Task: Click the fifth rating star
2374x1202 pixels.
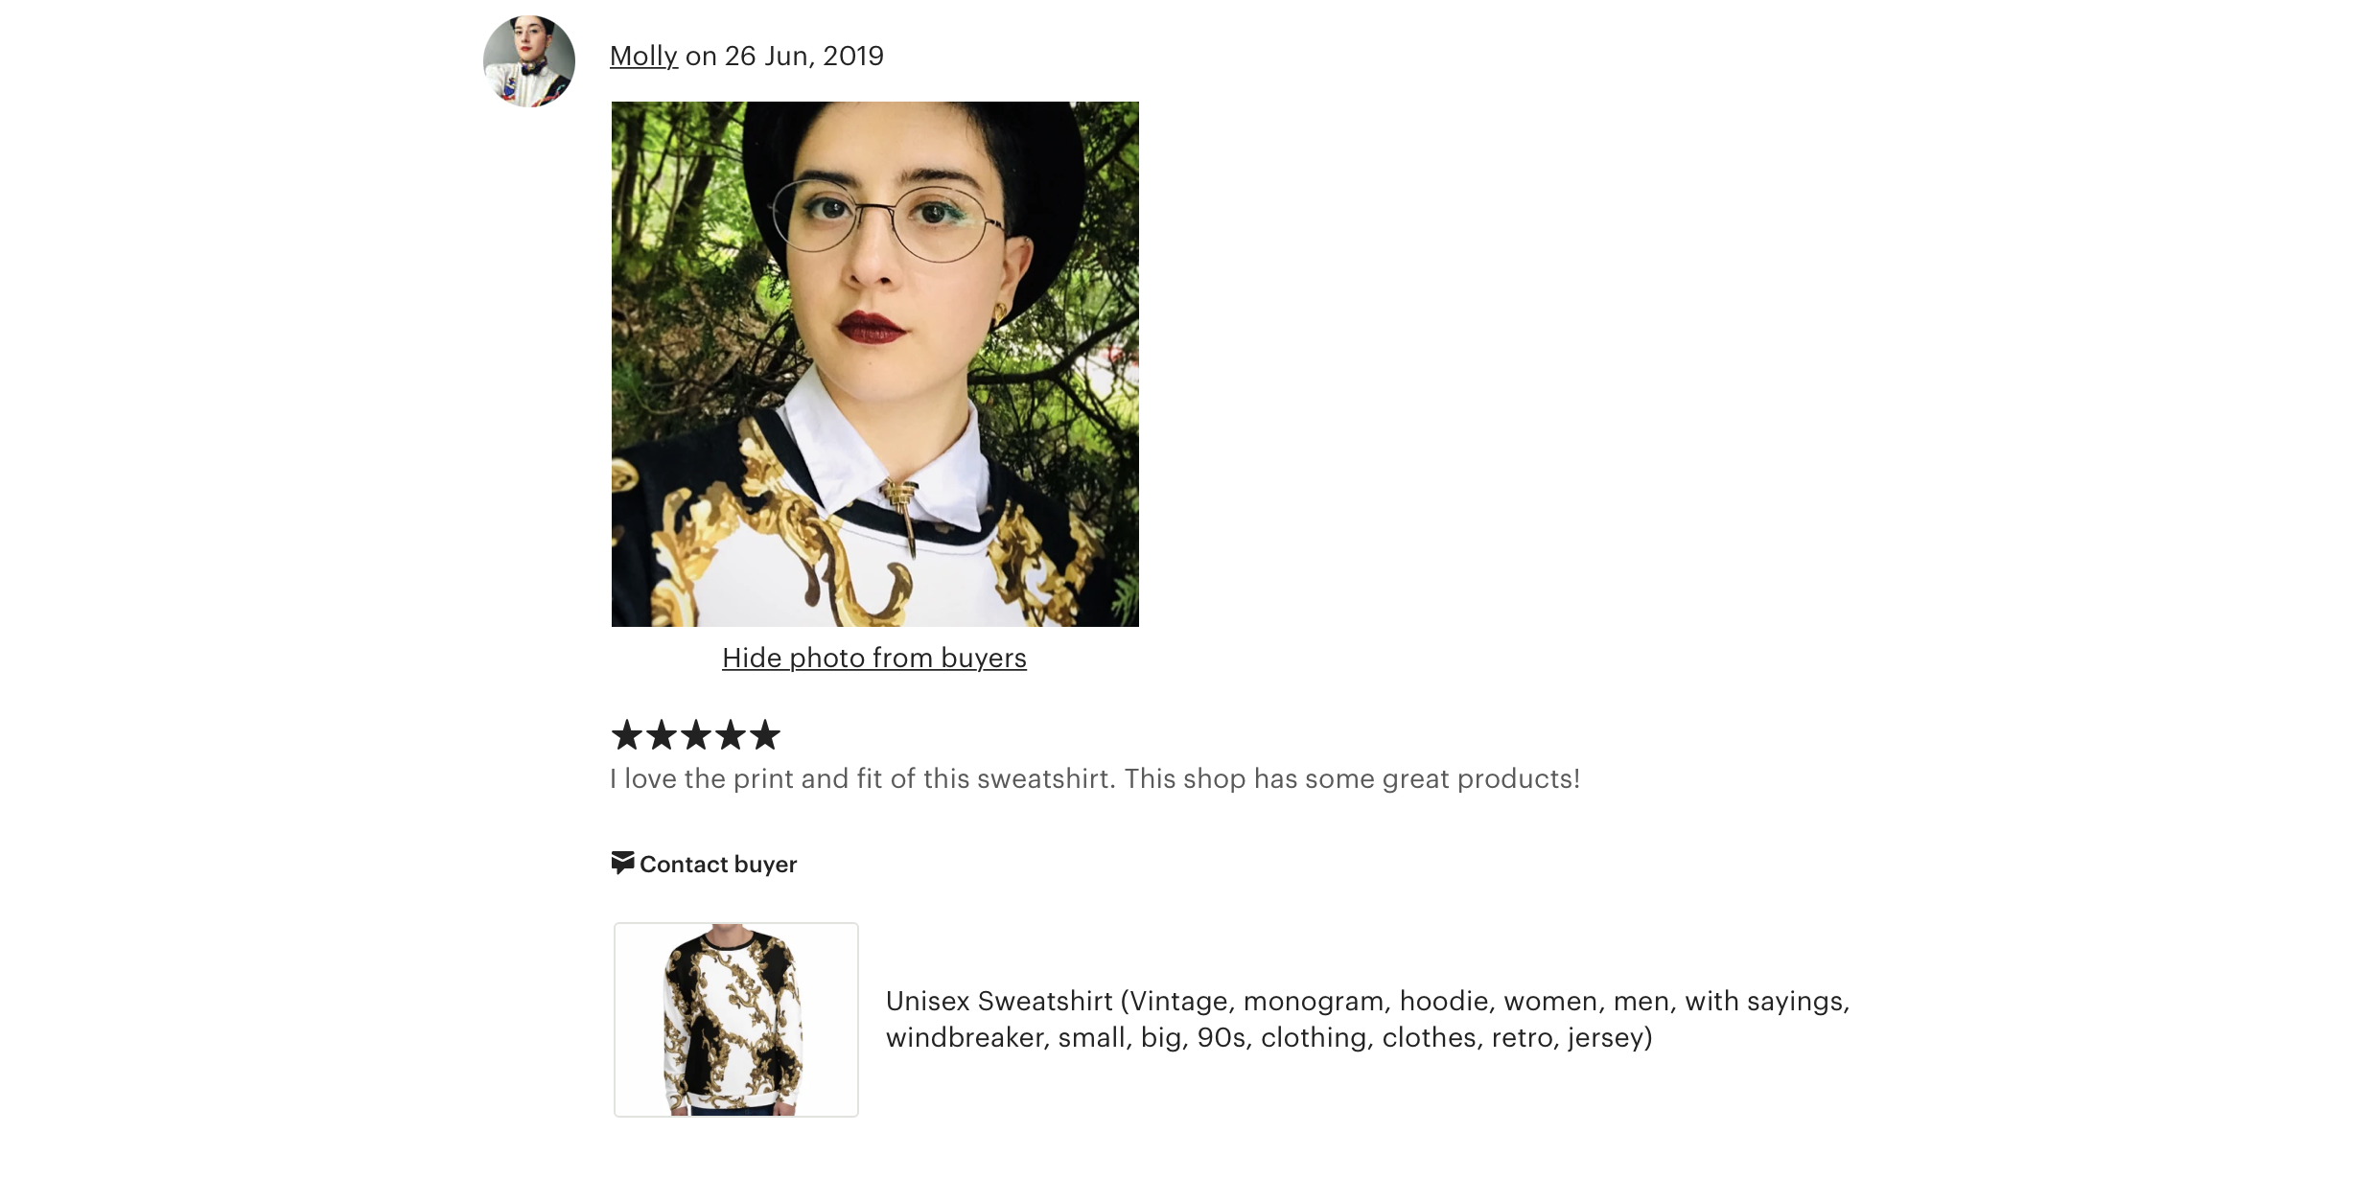Action: 765,735
